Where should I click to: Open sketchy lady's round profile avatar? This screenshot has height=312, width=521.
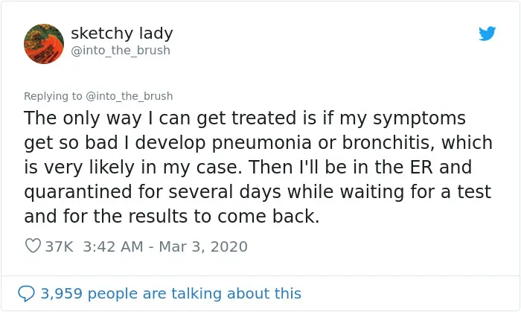point(44,43)
